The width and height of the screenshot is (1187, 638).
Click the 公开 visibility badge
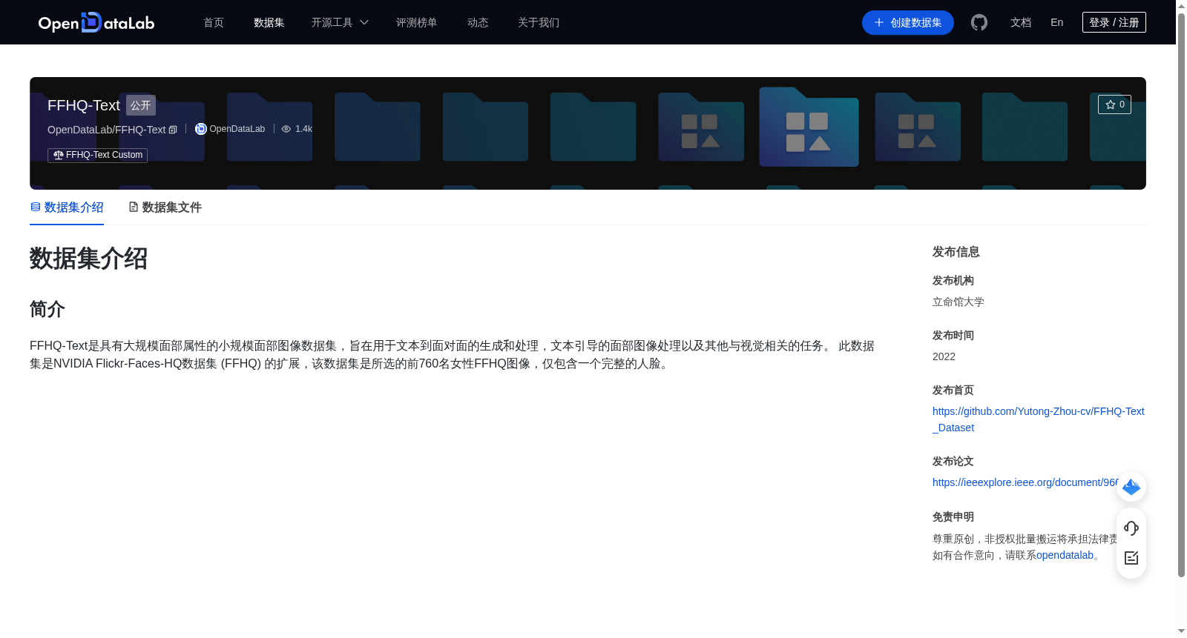pos(141,105)
